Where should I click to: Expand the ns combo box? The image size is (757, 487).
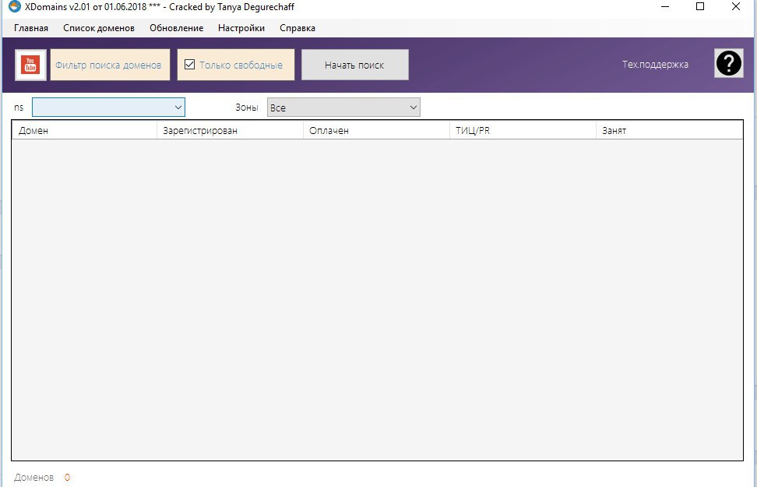(108, 108)
